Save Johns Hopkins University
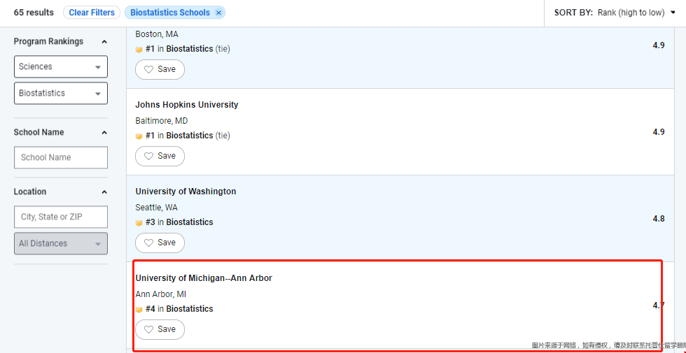Image resolution: width=686 pixels, height=353 pixels. click(160, 156)
